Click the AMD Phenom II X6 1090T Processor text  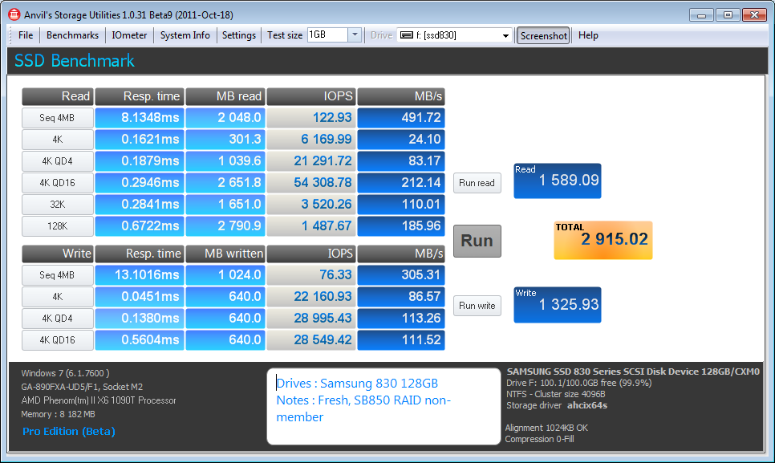coord(99,400)
